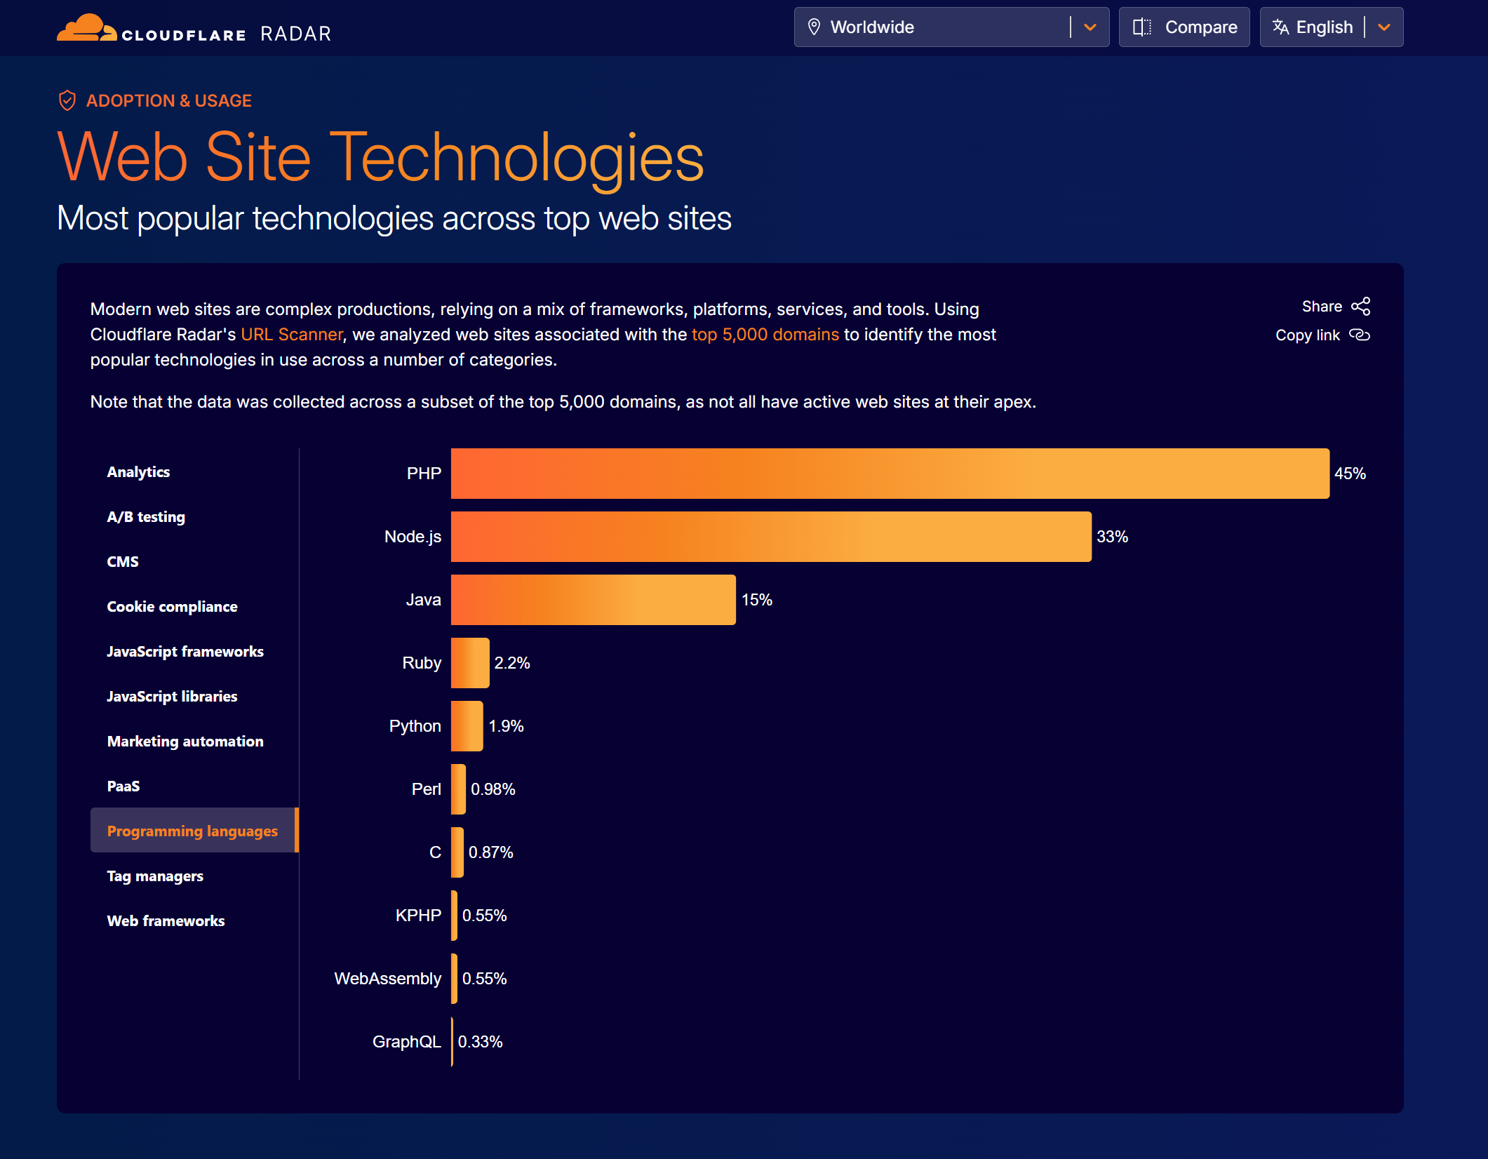Click the translate language icon
The width and height of the screenshot is (1488, 1159).
click(x=1280, y=27)
